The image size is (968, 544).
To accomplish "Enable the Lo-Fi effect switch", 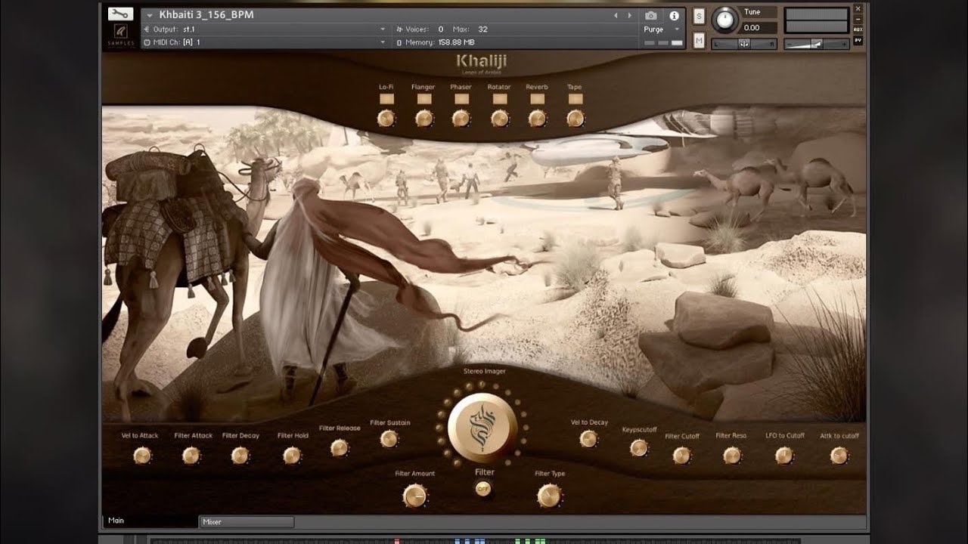I will [x=386, y=99].
